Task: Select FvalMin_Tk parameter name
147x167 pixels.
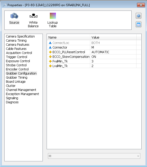Action: click(60, 61)
